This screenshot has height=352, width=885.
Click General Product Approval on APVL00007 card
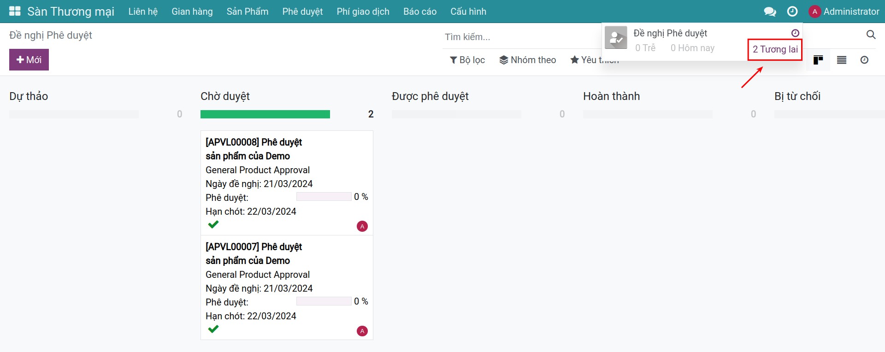(x=258, y=275)
